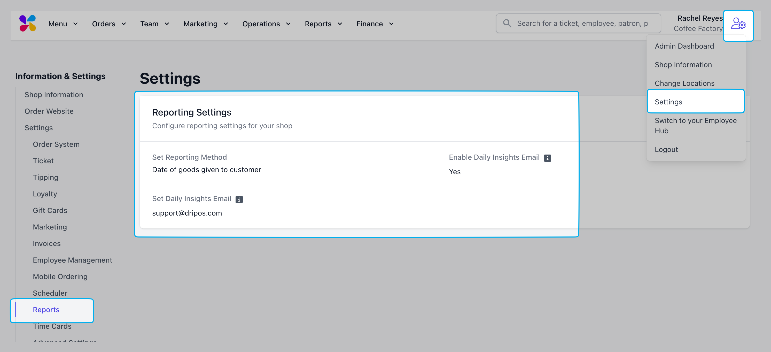Click the Order Website sidebar link
Screen dimensions: 771x352
click(x=49, y=111)
